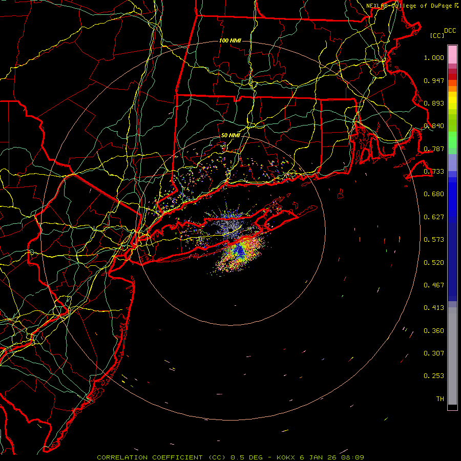
Task: Click the 0.253 color scale value
Action: [434, 376]
